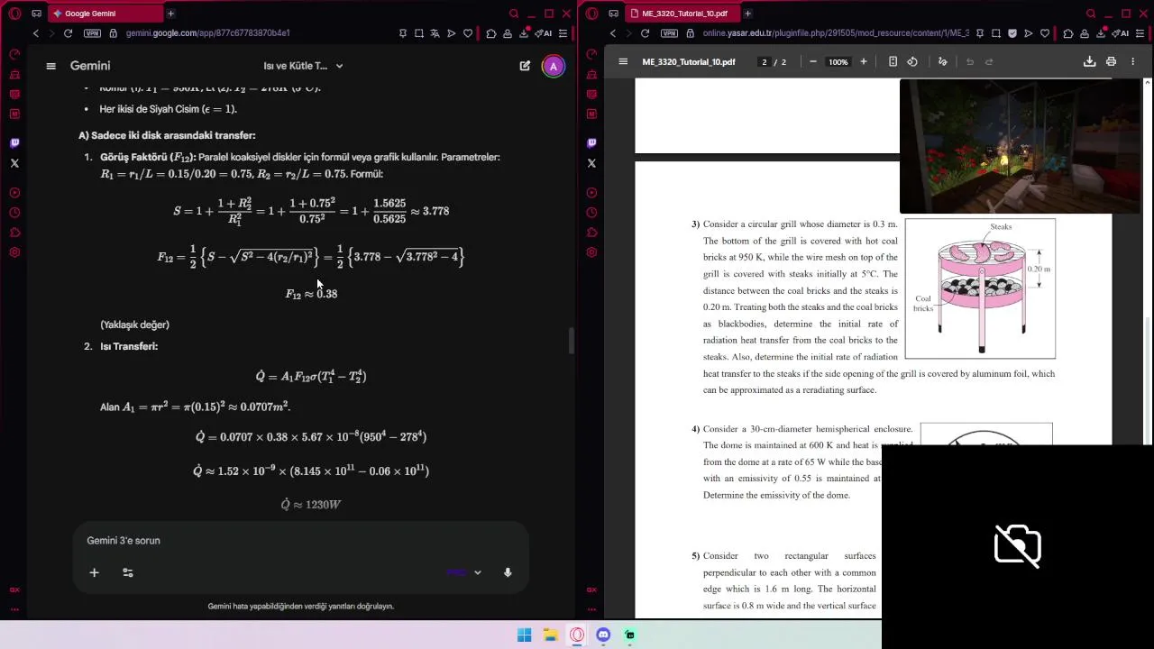Click the PDF window address bar URL
1154x649 pixels.
tap(836, 33)
